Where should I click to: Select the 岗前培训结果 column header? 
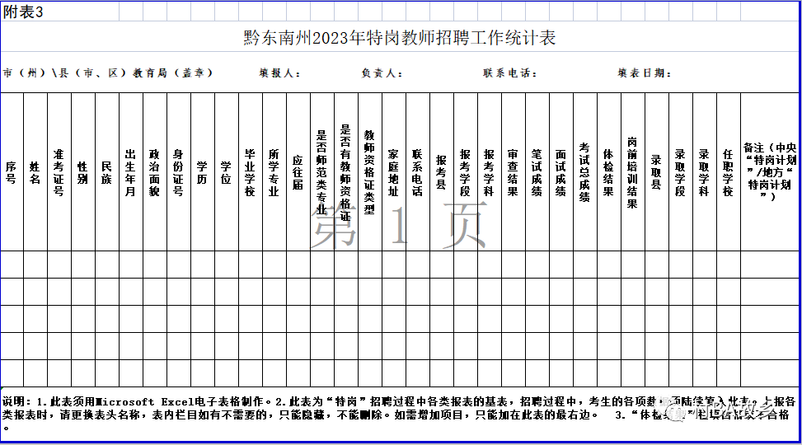pos(633,172)
